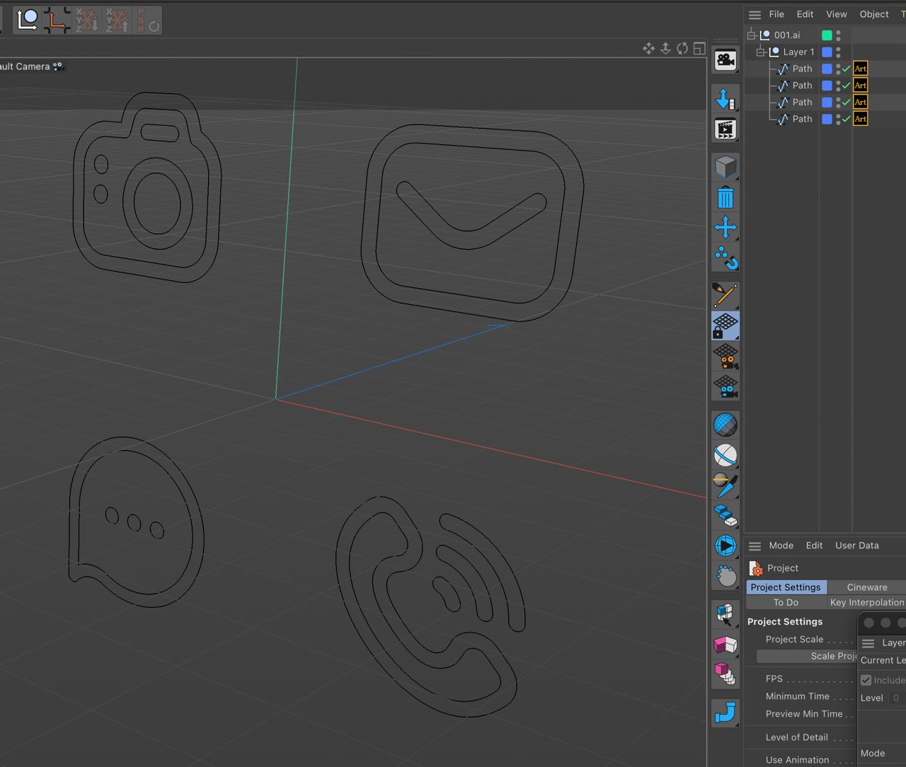Click the white sphere with blue ring icon
Screen dimensions: 906x767
click(x=725, y=455)
